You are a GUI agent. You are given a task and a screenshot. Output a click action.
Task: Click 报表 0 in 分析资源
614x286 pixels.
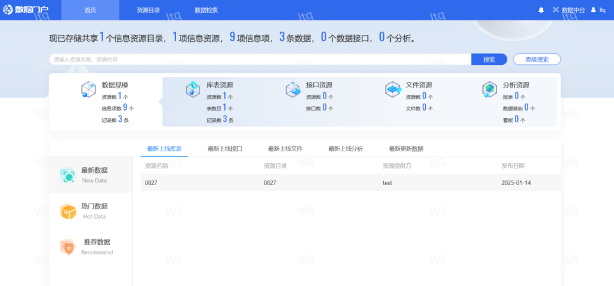(514, 97)
